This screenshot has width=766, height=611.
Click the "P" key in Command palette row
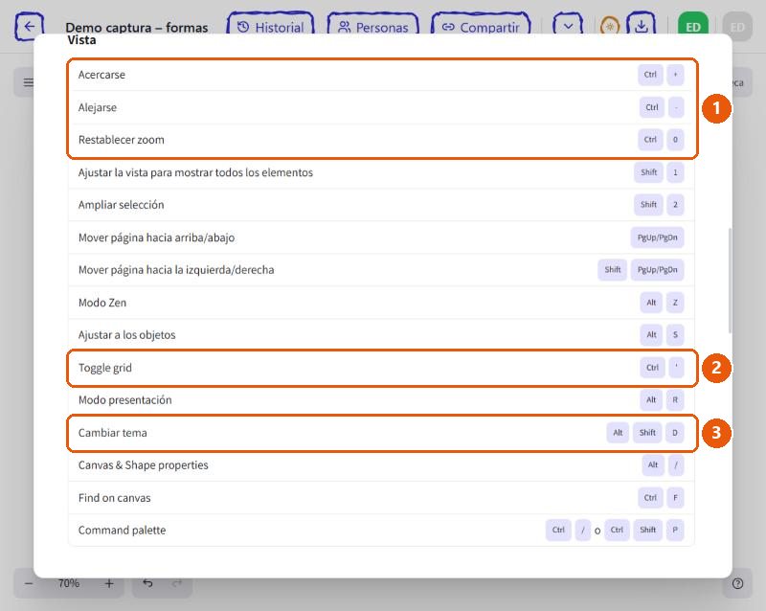pos(675,530)
